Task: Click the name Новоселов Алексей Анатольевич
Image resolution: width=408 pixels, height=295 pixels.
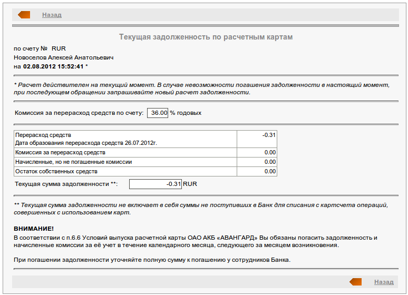Action: pyautogui.click(x=63, y=57)
